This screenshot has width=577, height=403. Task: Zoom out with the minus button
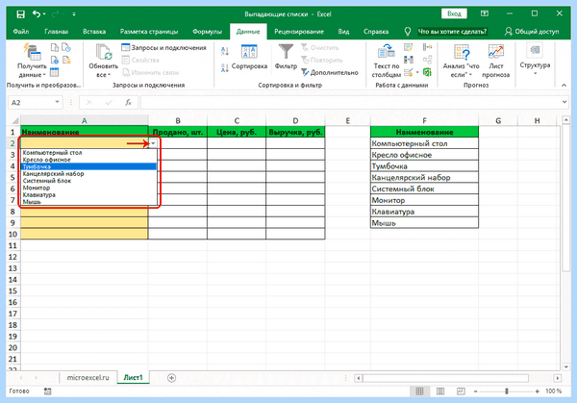click(x=475, y=391)
